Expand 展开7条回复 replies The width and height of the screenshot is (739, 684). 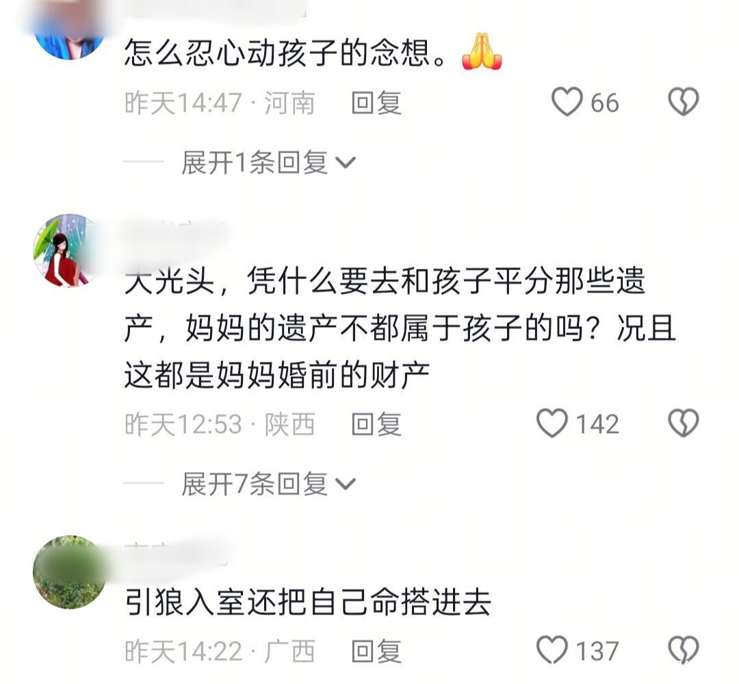pyautogui.click(x=269, y=484)
